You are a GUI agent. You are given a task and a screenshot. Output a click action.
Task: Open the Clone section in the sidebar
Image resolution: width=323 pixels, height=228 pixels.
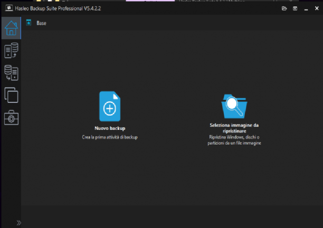11,95
